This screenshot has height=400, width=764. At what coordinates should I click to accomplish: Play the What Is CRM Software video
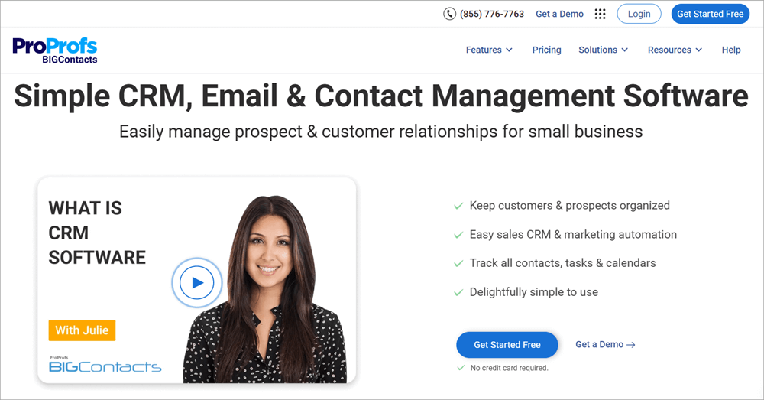tap(197, 282)
